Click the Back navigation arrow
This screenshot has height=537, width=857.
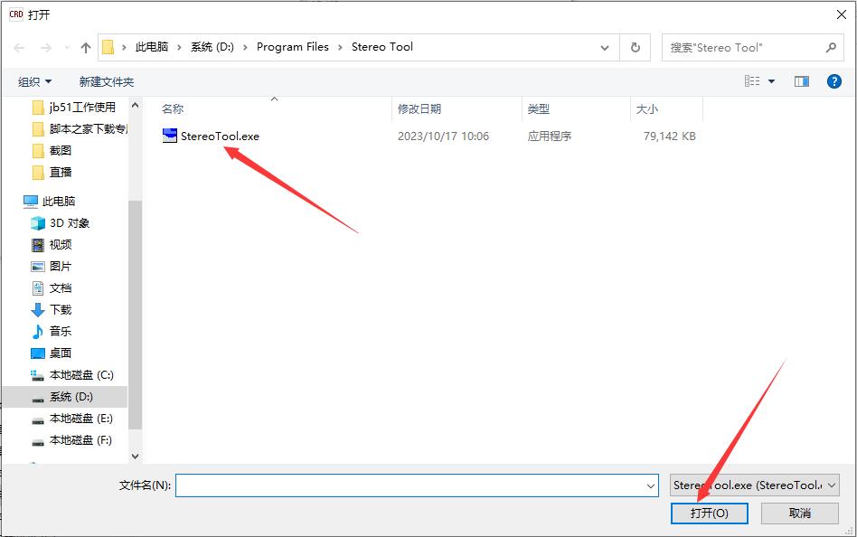pos(19,48)
